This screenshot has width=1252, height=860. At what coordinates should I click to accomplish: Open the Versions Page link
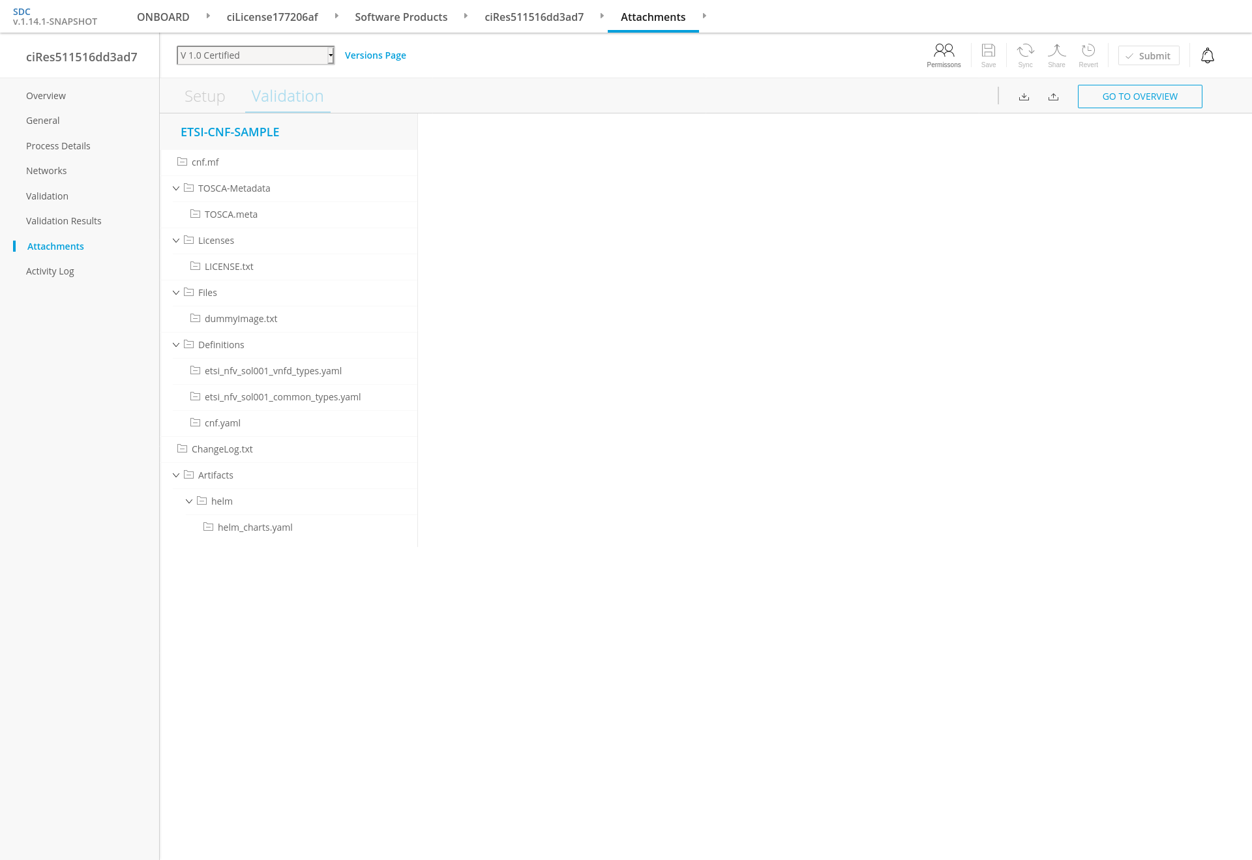point(375,55)
